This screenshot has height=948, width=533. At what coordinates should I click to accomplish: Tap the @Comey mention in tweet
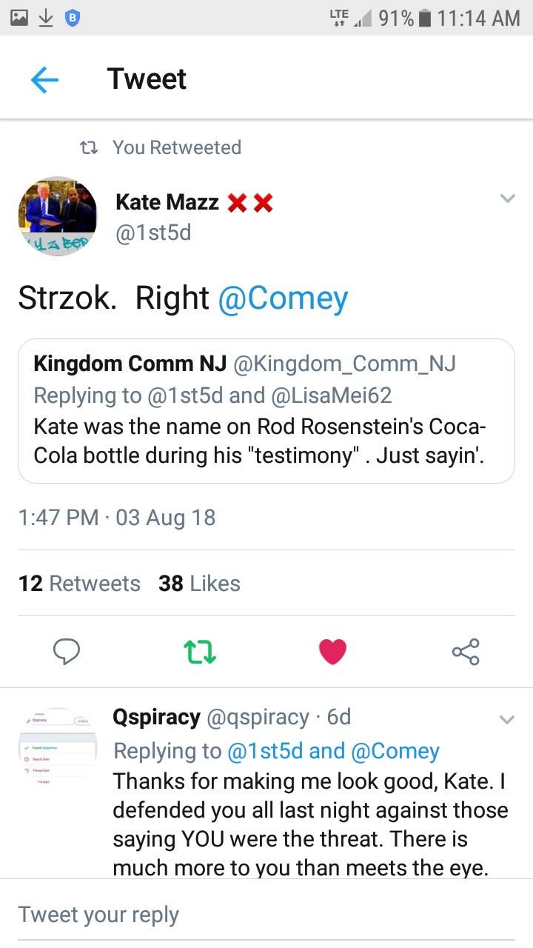[x=283, y=298]
